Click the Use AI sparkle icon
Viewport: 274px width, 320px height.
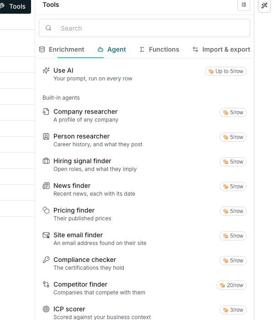point(46,70)
